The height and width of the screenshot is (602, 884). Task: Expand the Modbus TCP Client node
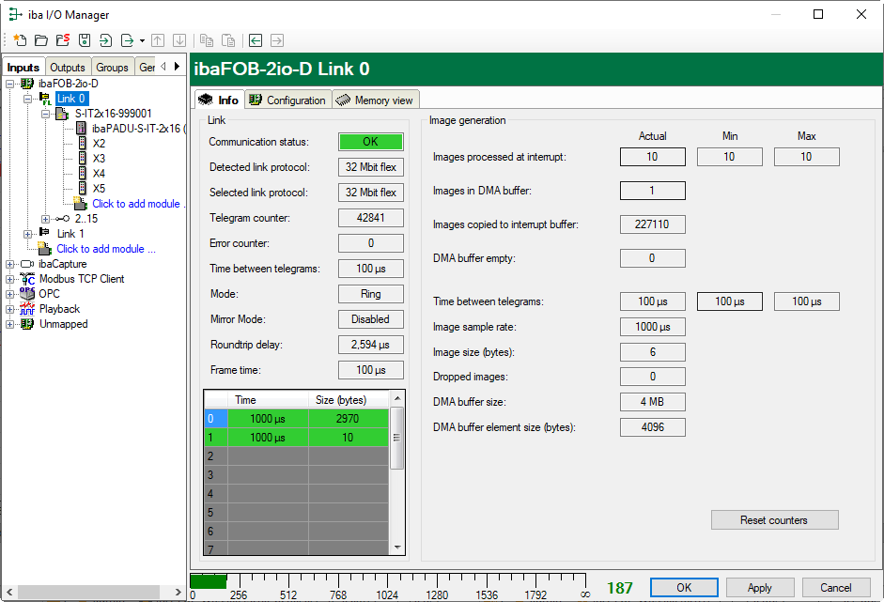click(x=10, y=279)
